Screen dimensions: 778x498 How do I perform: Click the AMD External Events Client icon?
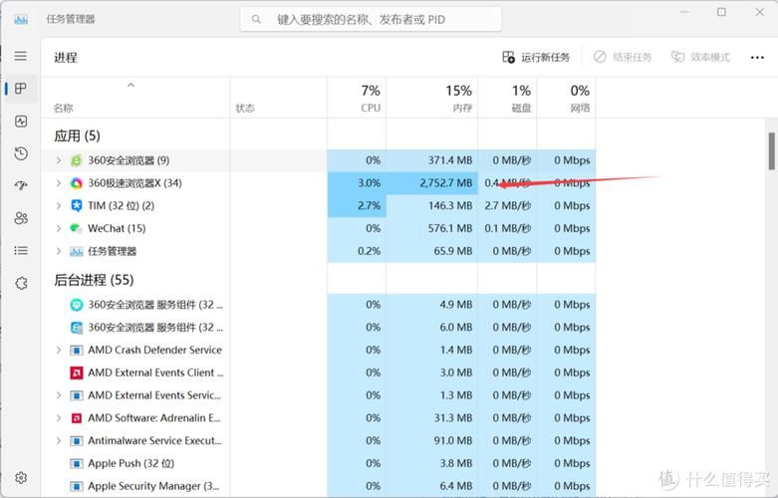coord(76,373)
